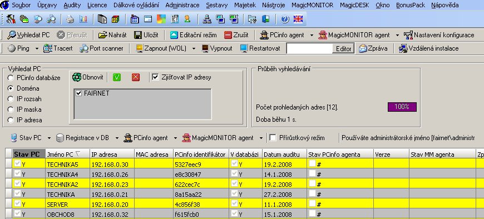Expand Stav PC dropdown arrow
This screenshot has height=219, width=484.
[49, 138]
